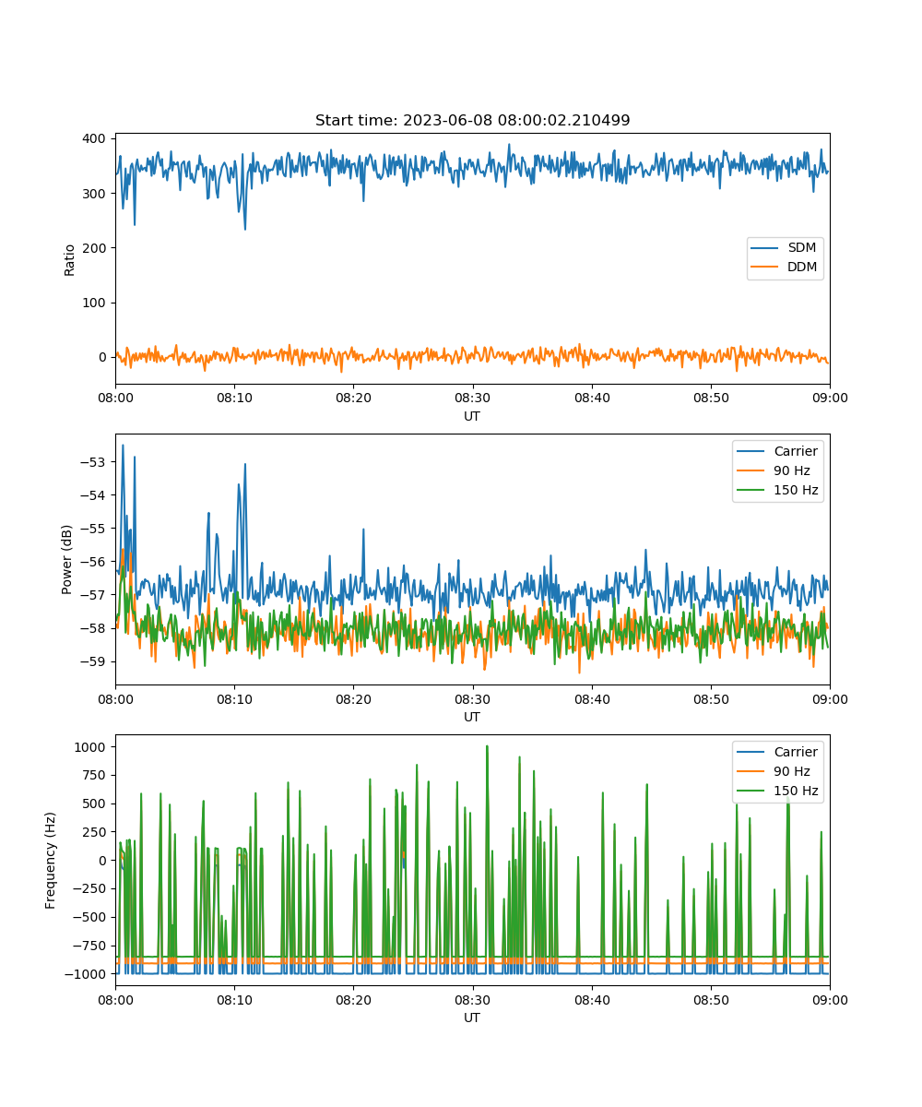
Task: Click the 08:10 tick under the Frequency plot
Action: [234, 999]
